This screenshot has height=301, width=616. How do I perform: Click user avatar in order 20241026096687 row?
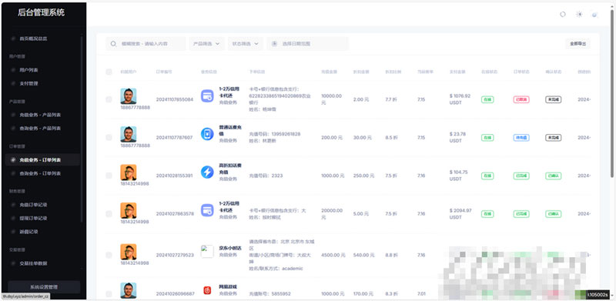coord(129,290)
